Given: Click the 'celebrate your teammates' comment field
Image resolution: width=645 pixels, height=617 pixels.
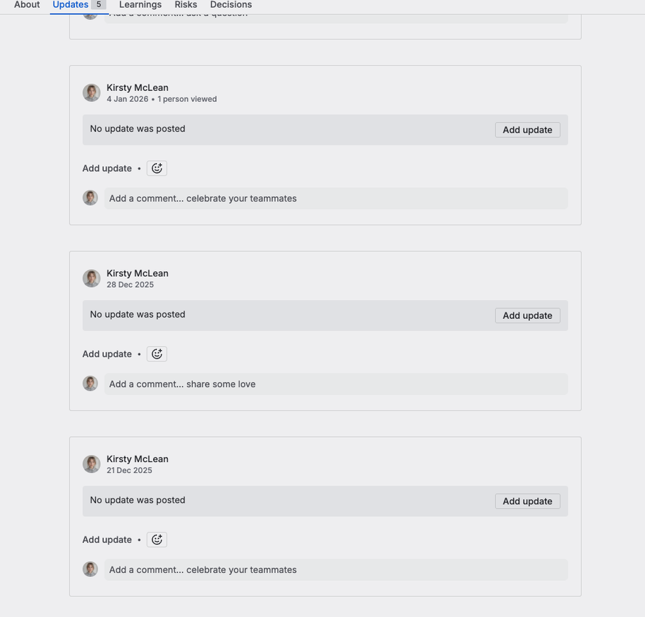Looking at the screenshot, I should pyautogui.click(x=336, y=198).
